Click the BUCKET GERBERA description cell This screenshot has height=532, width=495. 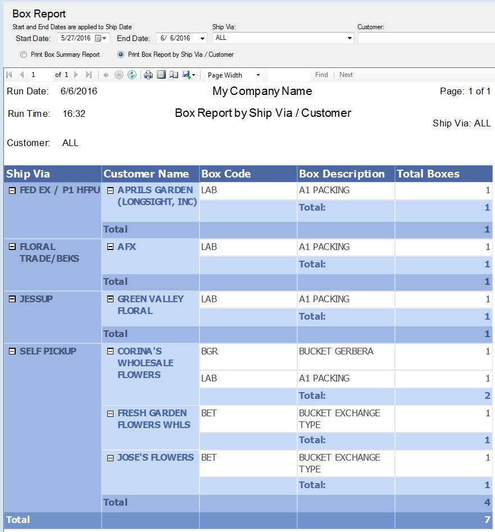346,357
